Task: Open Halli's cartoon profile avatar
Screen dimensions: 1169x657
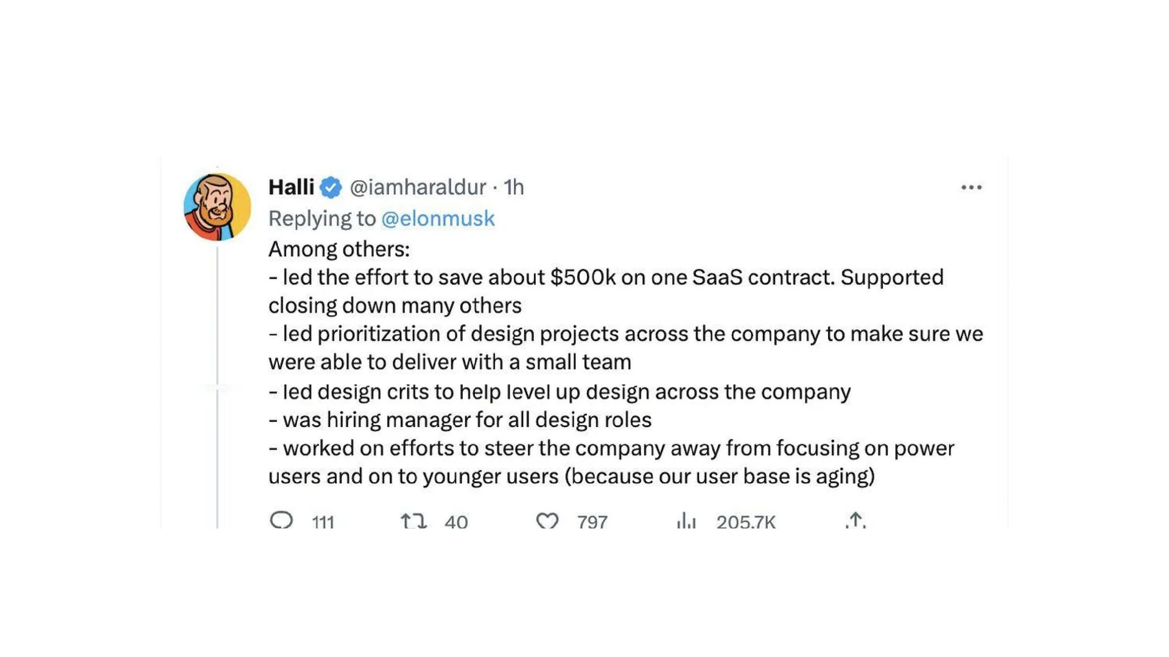Action: [x=217, y=207]
